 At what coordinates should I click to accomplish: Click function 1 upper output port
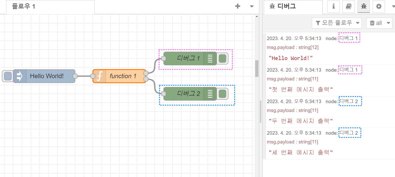point(146,73)
